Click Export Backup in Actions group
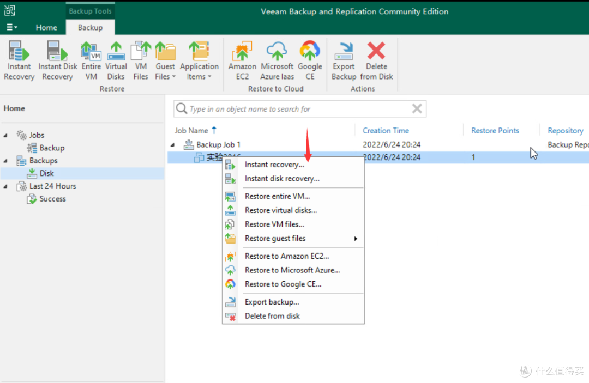589x383 pixels. pyautogui.click(x=344, y=60)
